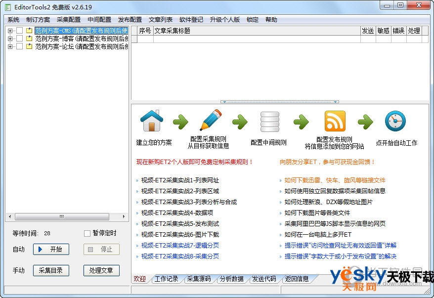
Task: Click the orange RSS icon for 配置发布规则
Action: (x=335, y=121)
